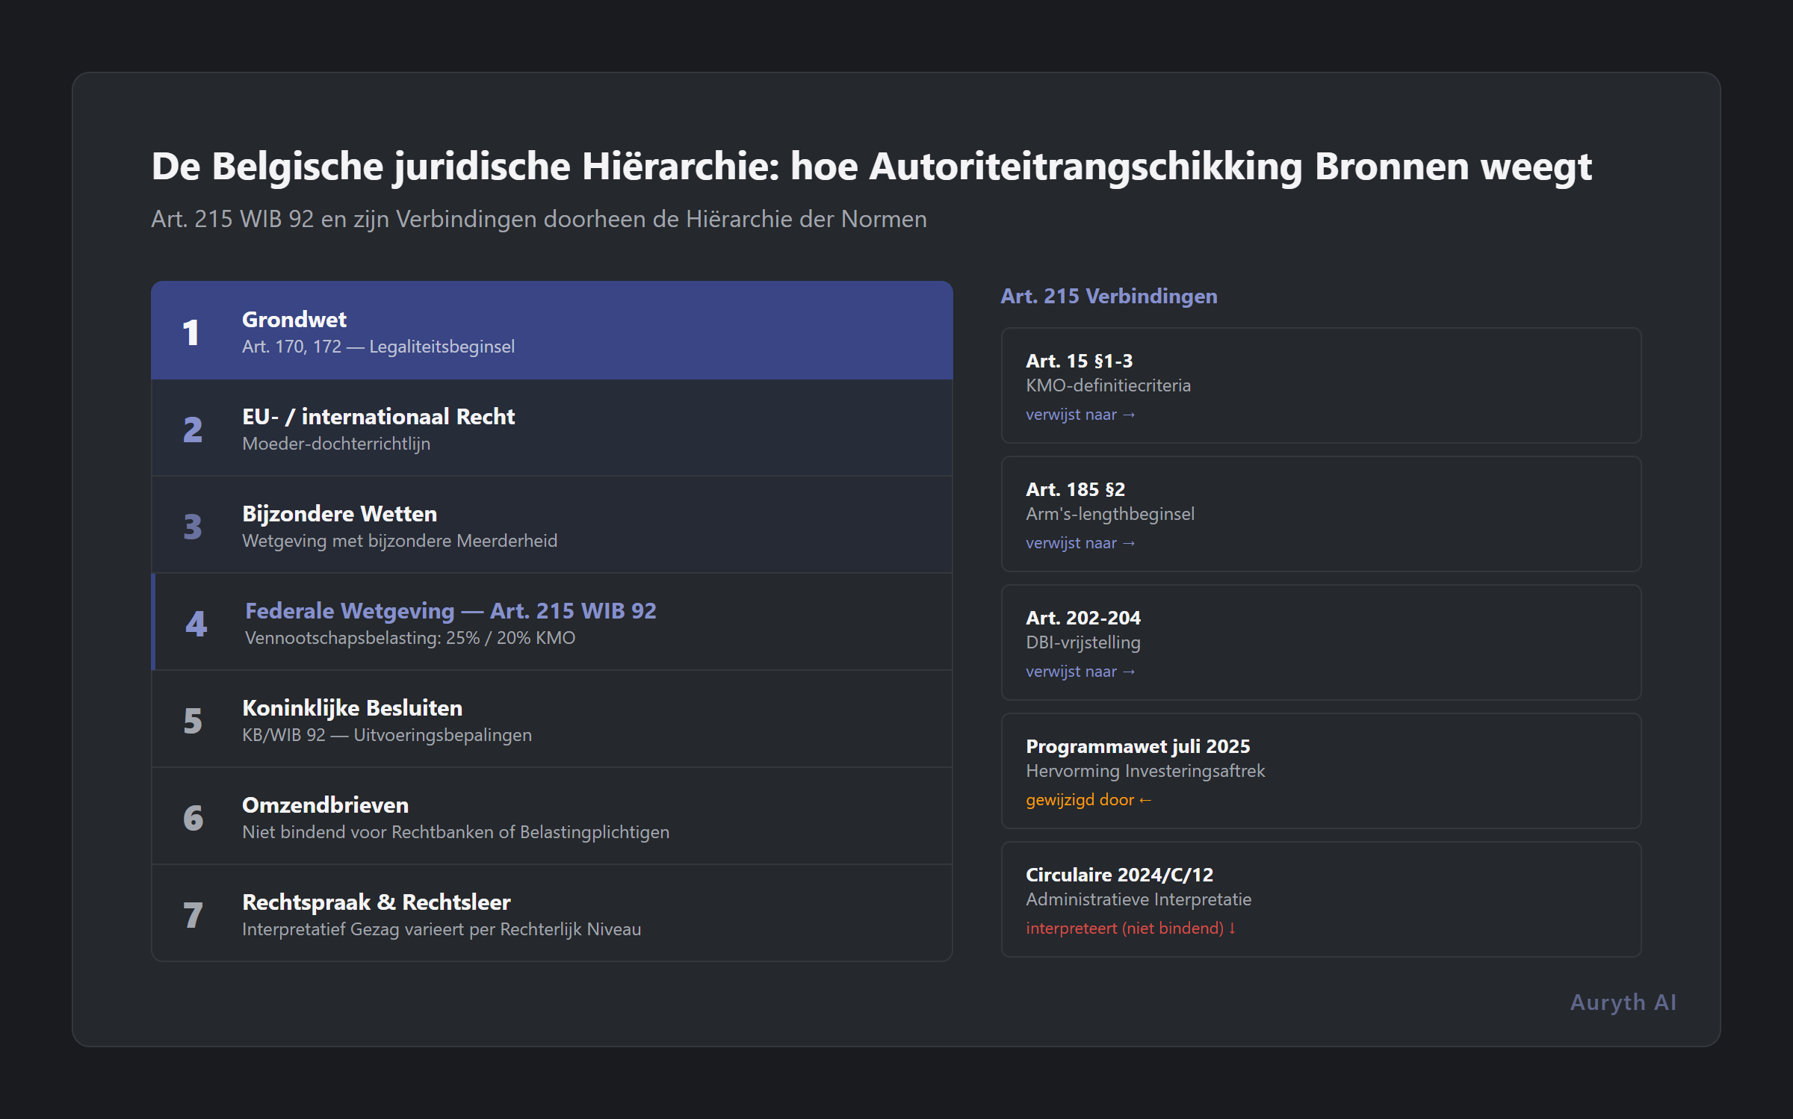Click the gewijzigd door link on Programmawet juli 2025
This screenshot has width=1793, height=1119.
point(1088,799)
